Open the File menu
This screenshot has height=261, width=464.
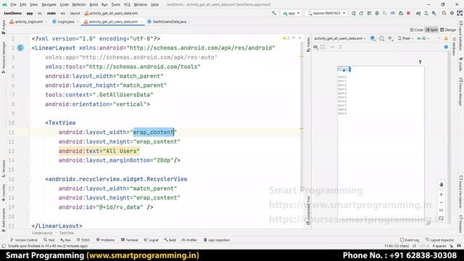pyautogui.click(x=13, y=5)
